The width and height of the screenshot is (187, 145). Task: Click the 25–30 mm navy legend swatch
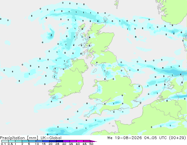click(59, 141)
